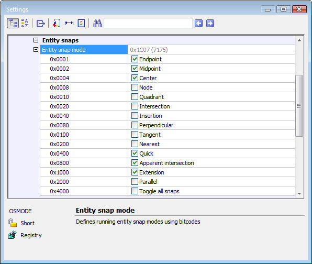Collapse the Entity snaps section
This screenshot has width=312, height=264.
pos(36,40)
